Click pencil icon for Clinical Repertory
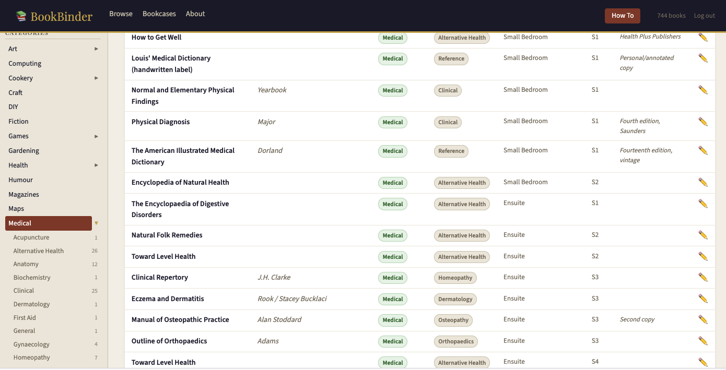This screenshot has width=726, height=370. pyautogui.click(x=703, y=277)
